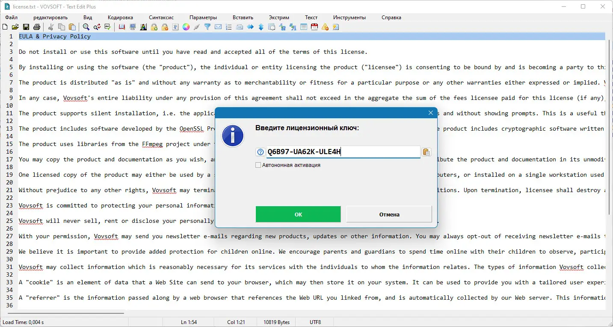Click inside the license key input field

[343, 152]
